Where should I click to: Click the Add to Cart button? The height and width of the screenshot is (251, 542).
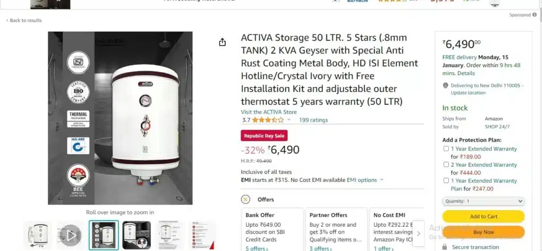point(483,217)
